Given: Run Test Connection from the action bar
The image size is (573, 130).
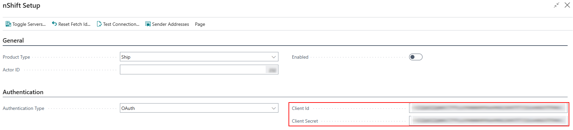Looking at the screenshot, I should click(x=118, y=24).
